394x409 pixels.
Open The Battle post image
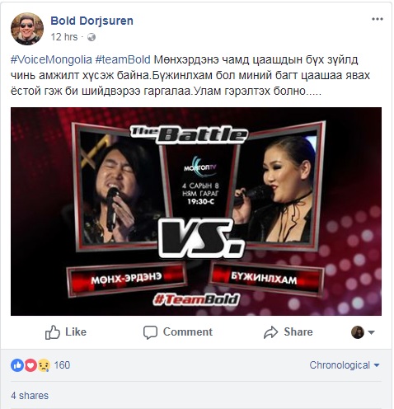(196, 211)
